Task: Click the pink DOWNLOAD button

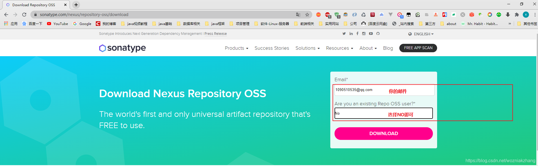Action: pyautogui.click(x=384, y=133)
